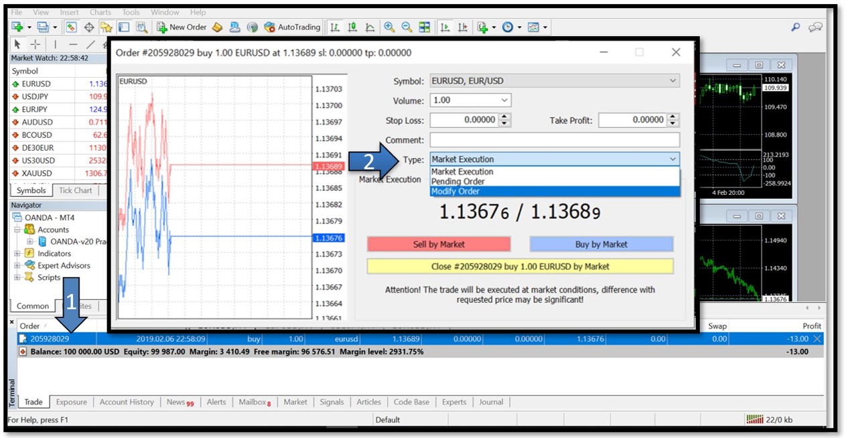Open the Profiles toolbar icon
Image resolution: width=848 pixels, height=438 pixels.
click(x=43, y=27)
